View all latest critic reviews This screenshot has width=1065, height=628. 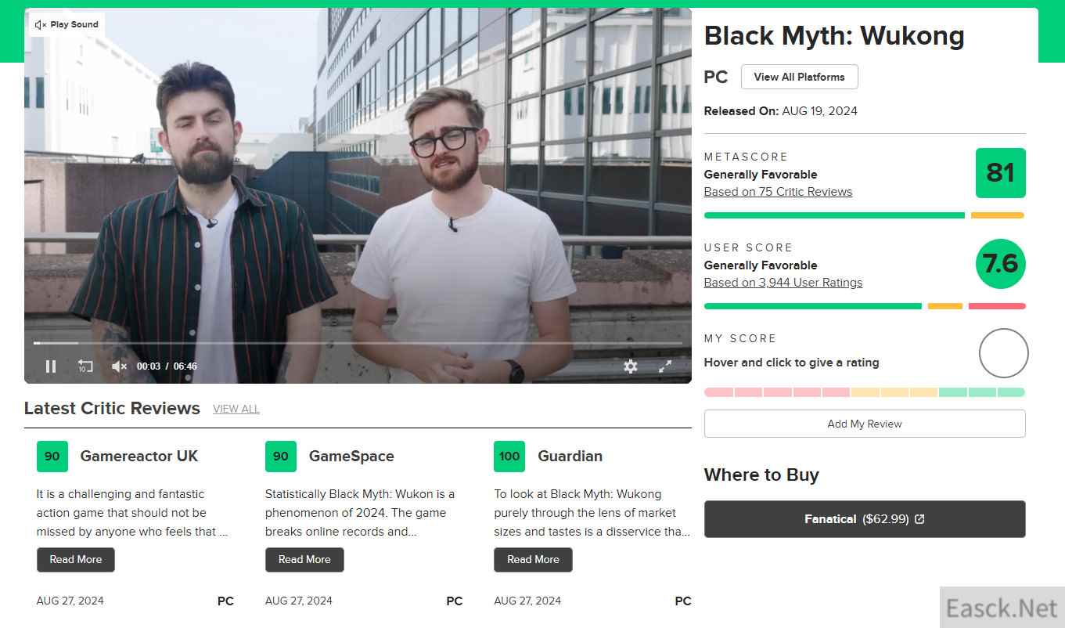(236, 409)
